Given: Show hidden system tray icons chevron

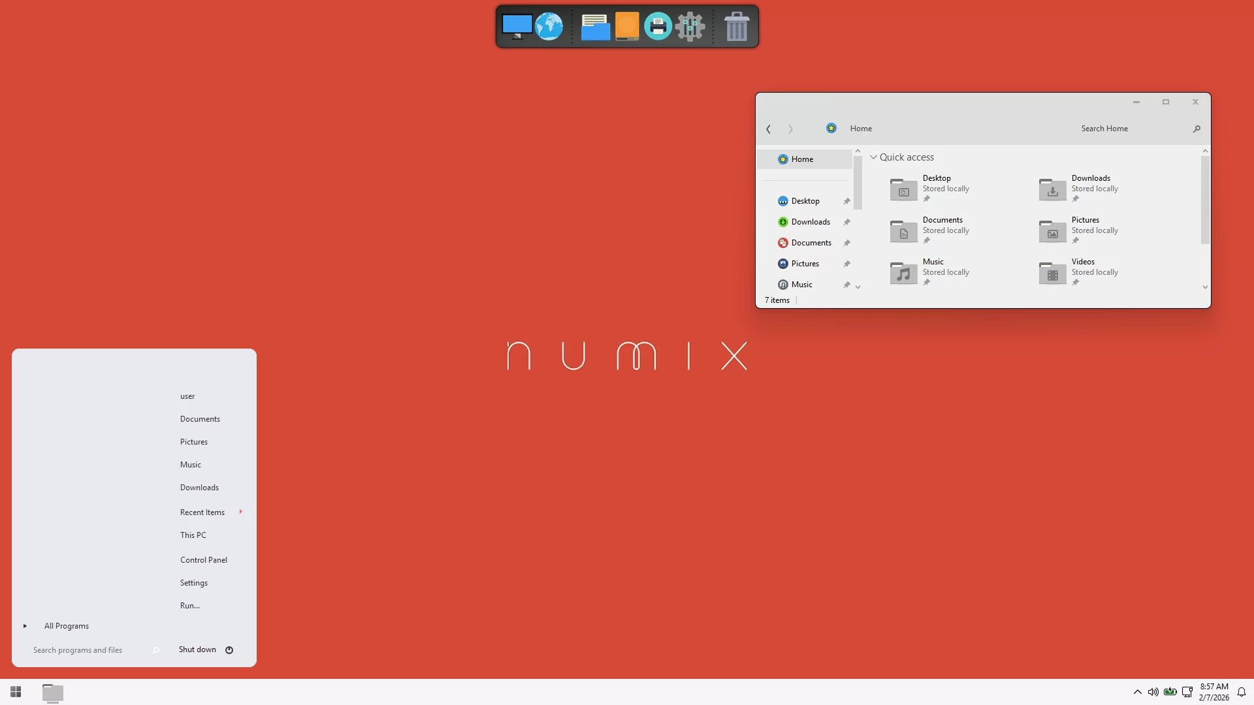Looking at the screenshot, I should pos(1137,692).
